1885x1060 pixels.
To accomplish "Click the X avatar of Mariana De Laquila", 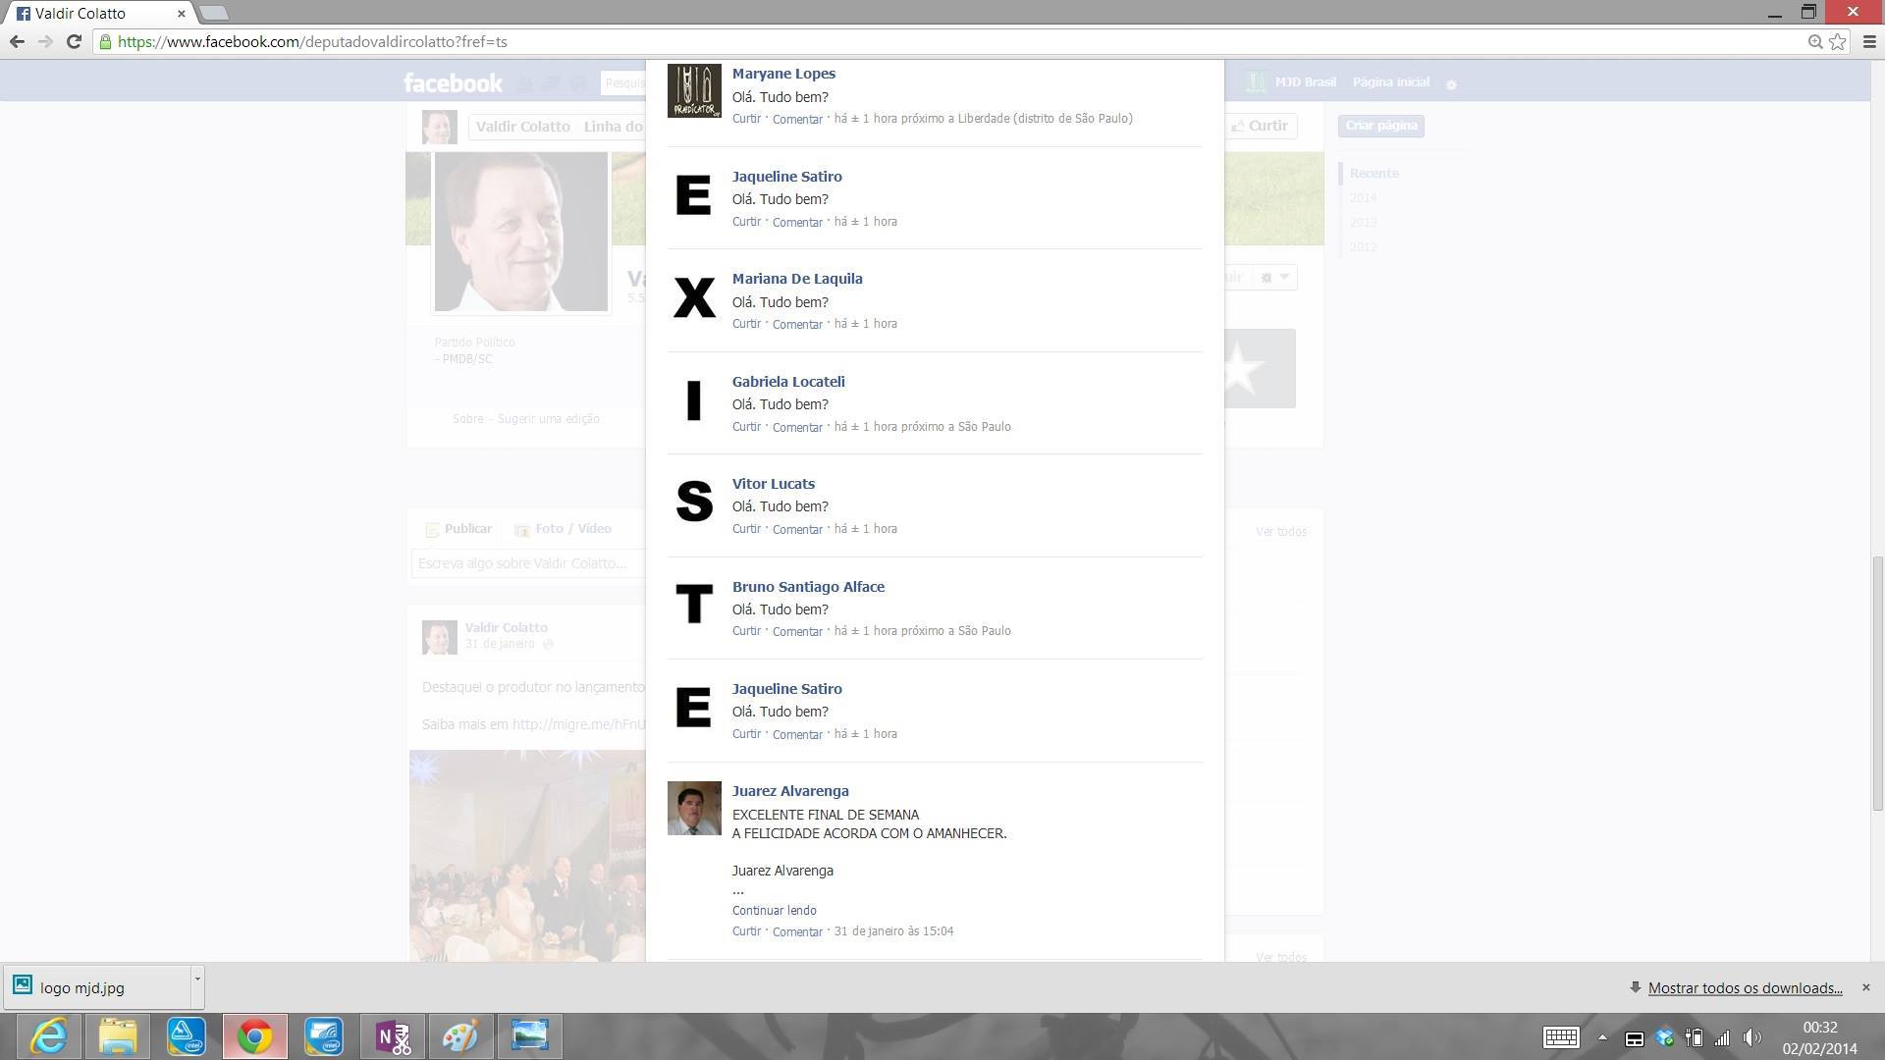I will click(x=694, y=297).
